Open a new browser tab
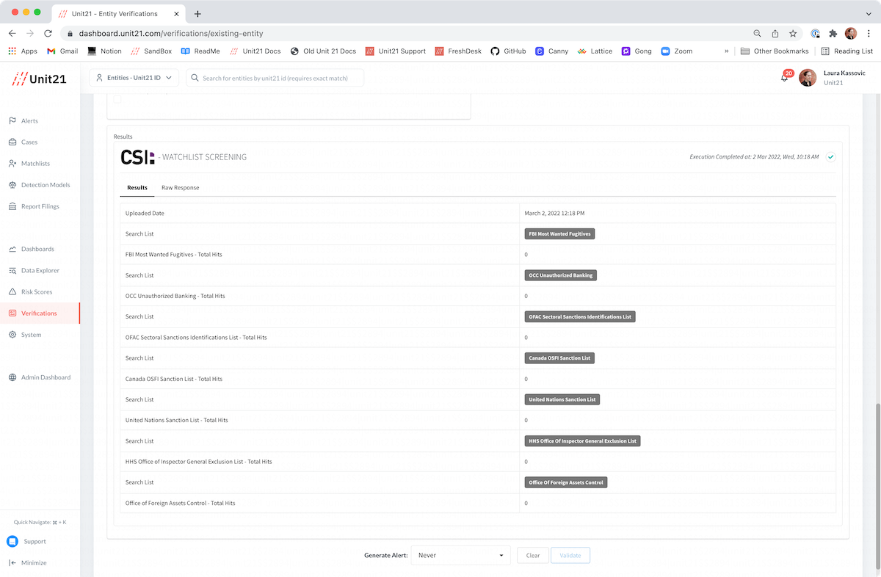 (197, 13)
